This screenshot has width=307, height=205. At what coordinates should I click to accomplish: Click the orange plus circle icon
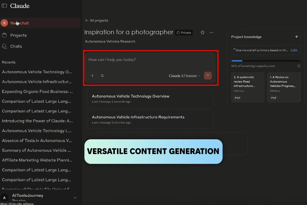pos(4,23)
